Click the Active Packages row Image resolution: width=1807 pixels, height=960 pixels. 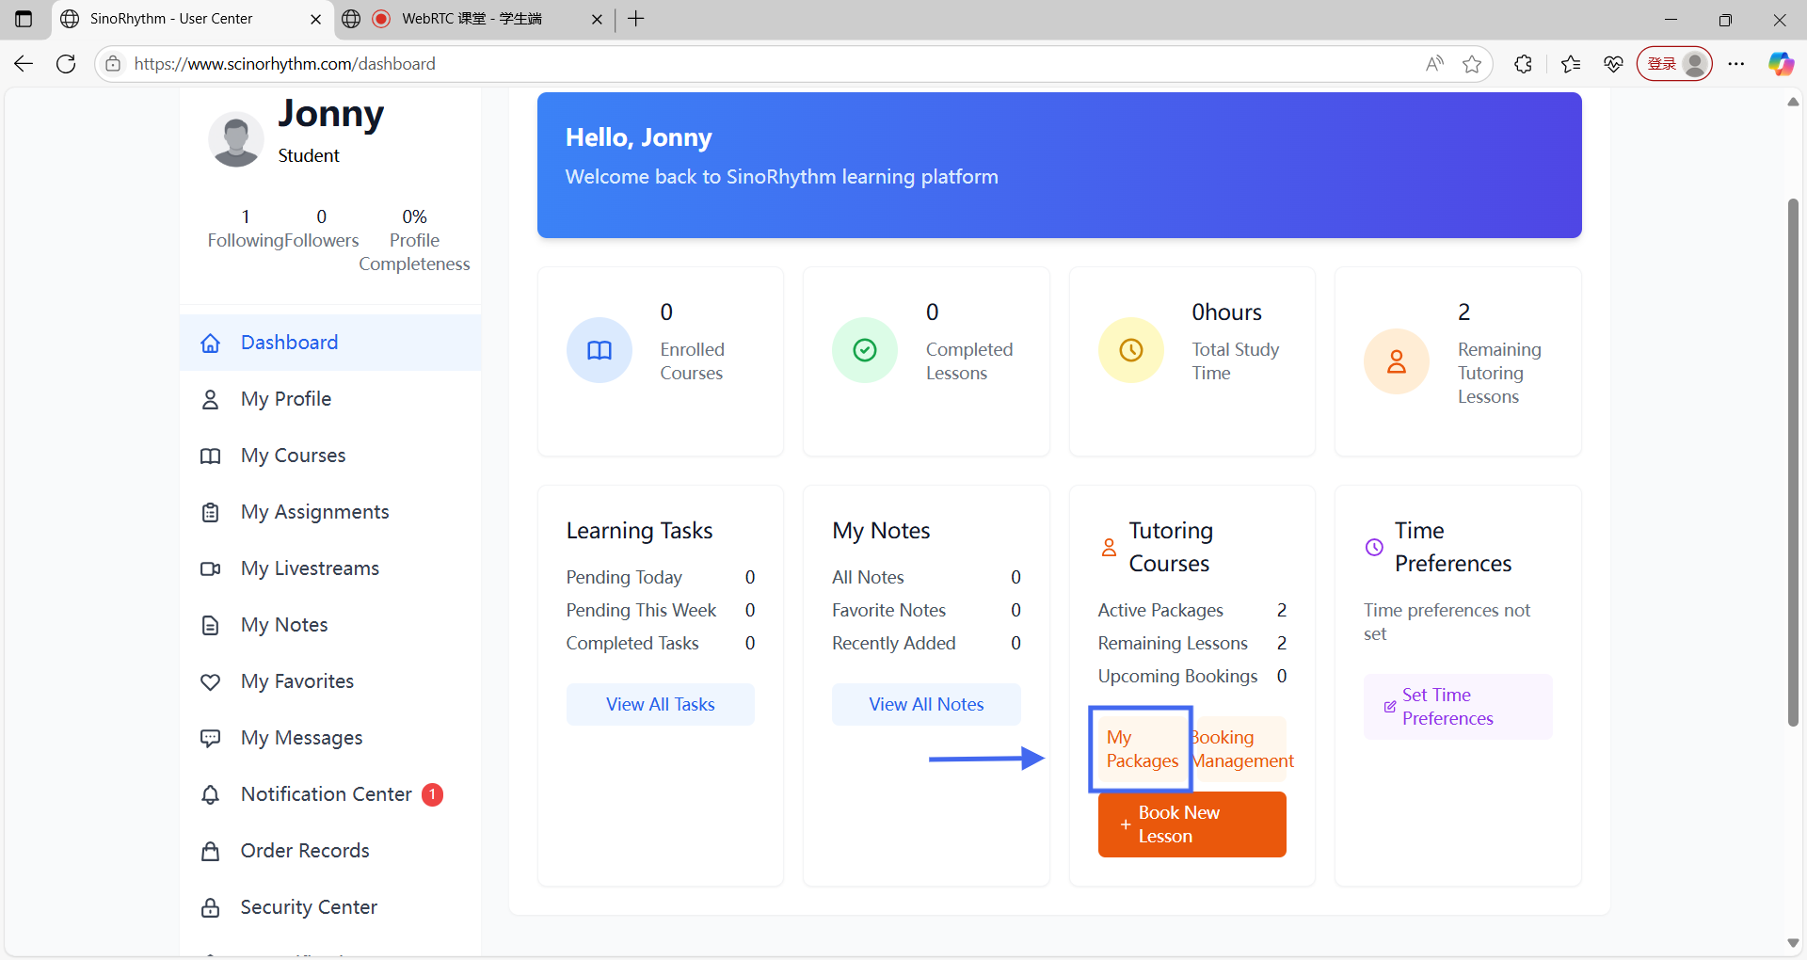[1191, 611]
